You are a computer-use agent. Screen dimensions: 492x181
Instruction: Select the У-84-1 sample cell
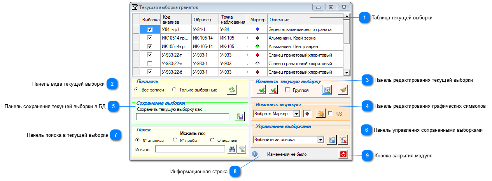[x=205, y=29]
